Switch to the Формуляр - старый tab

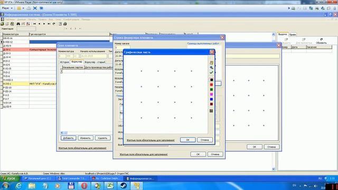click(x=95, y=62)
